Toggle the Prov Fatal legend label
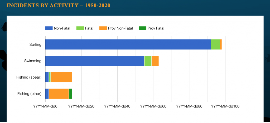 pyautogui.click(x=156, y=28)
